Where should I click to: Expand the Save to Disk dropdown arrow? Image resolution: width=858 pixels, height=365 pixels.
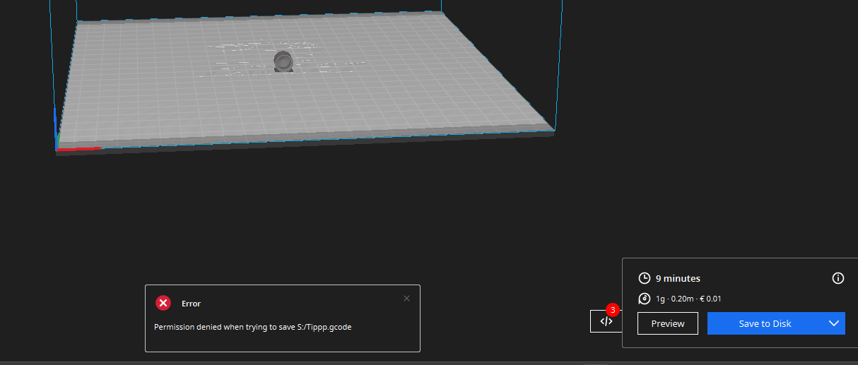[x=834, y=323]
